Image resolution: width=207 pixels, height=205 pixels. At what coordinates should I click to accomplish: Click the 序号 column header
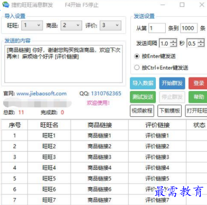tap(15, 125)
